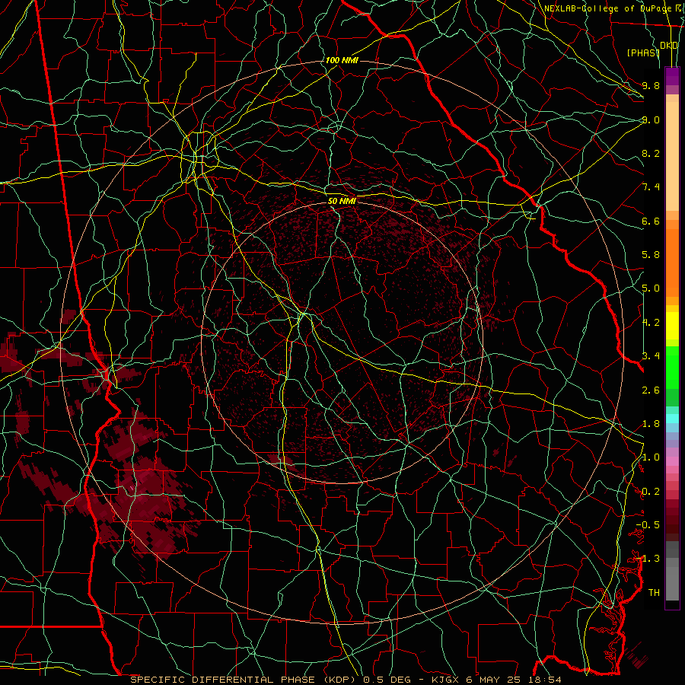Click the 1.8 legend scale value
The height and width of the screenshot is (685, 685).
point(651,424)
